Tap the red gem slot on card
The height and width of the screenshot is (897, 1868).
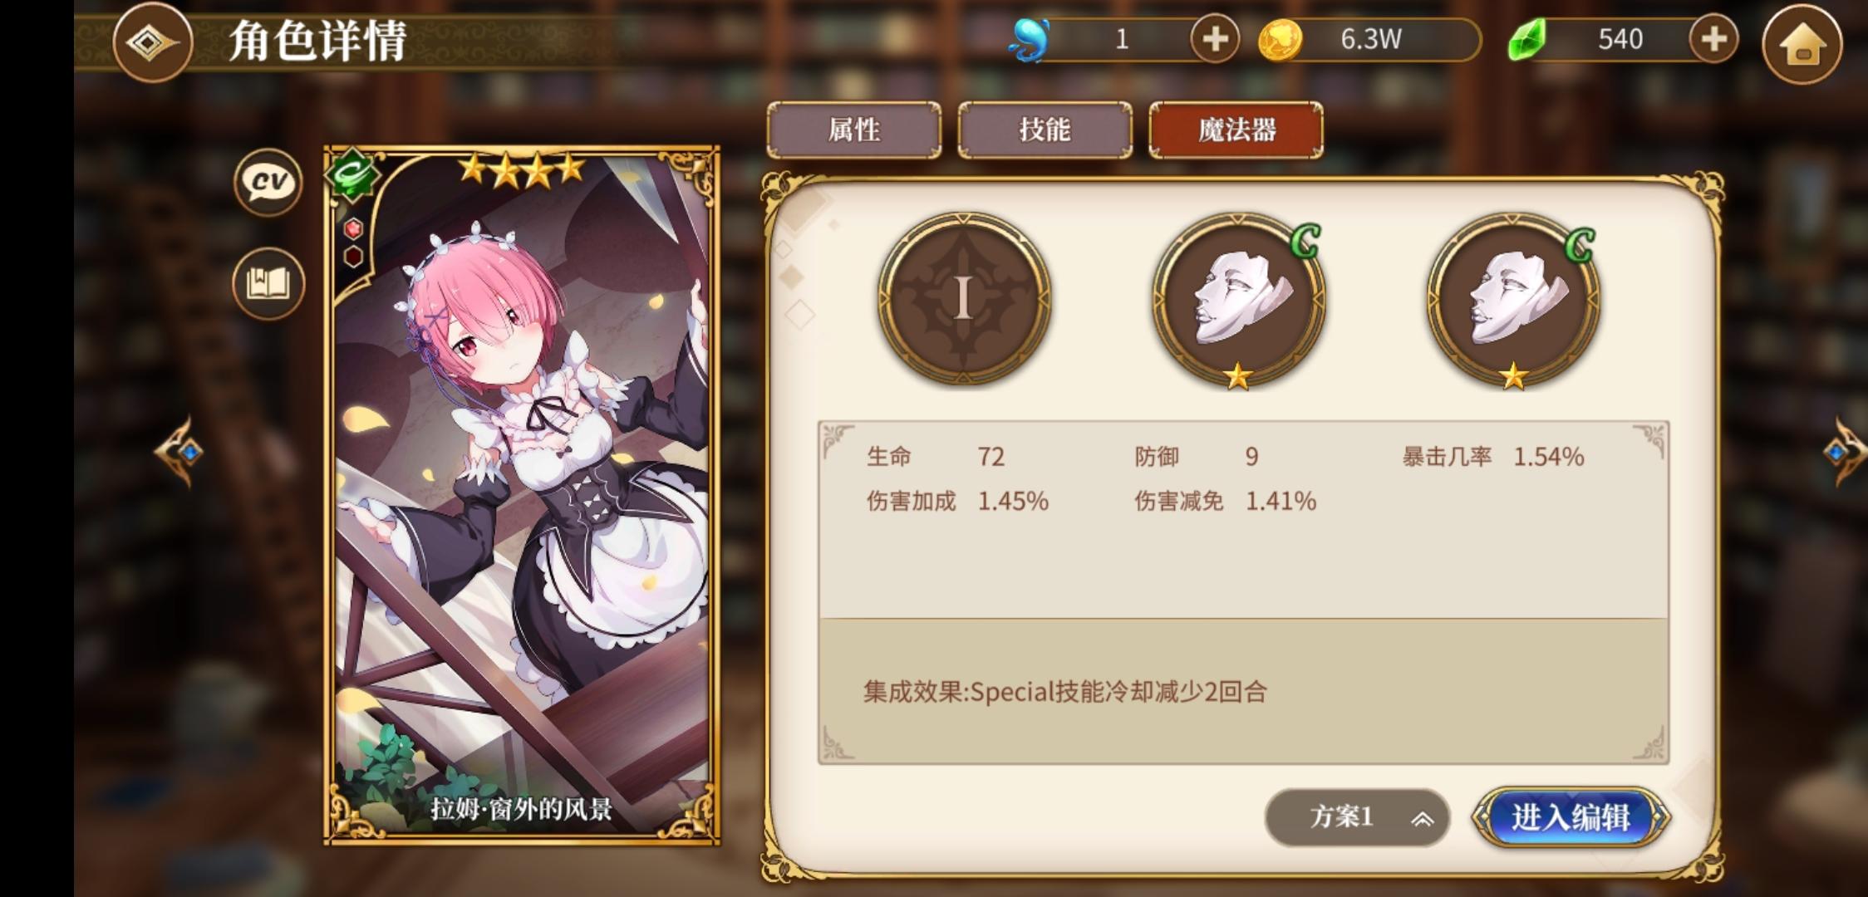[x=354, y=228]
